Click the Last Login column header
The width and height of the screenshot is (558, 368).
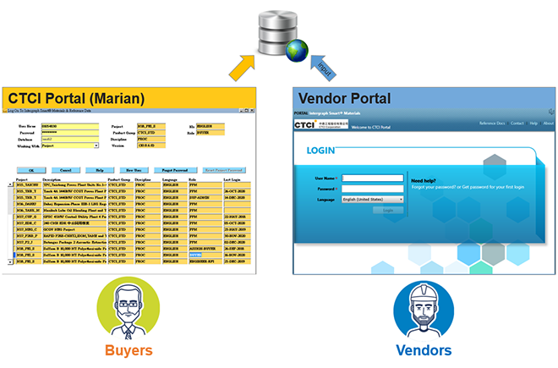click(x=232, y=179)
